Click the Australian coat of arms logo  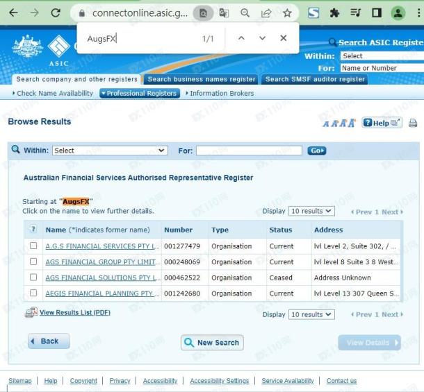click(27, 46)
